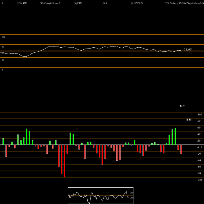The height and width of the screenshot is (204, 204).
Task: Click the -100 label on MR axis
Action: pyautogui.click(x=200, y=180)
